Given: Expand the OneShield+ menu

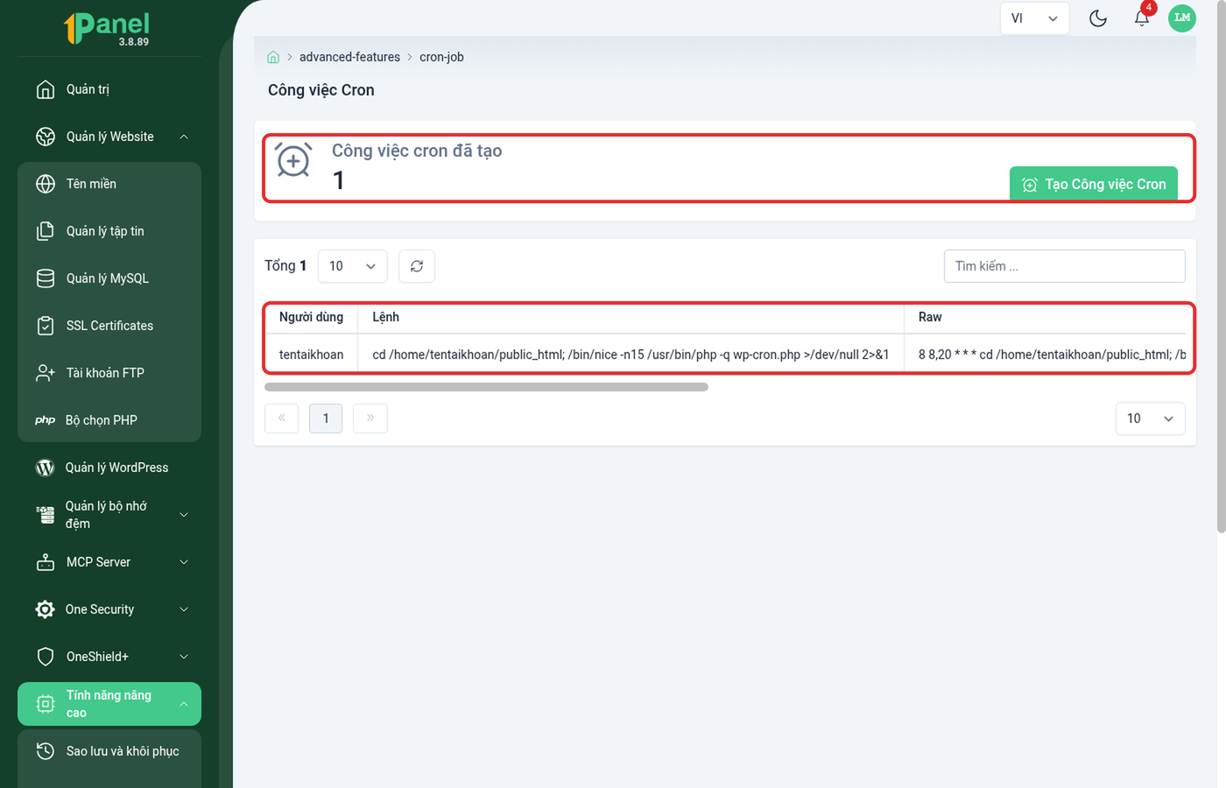Looking at the screenshot, I should tap(184, 657).
